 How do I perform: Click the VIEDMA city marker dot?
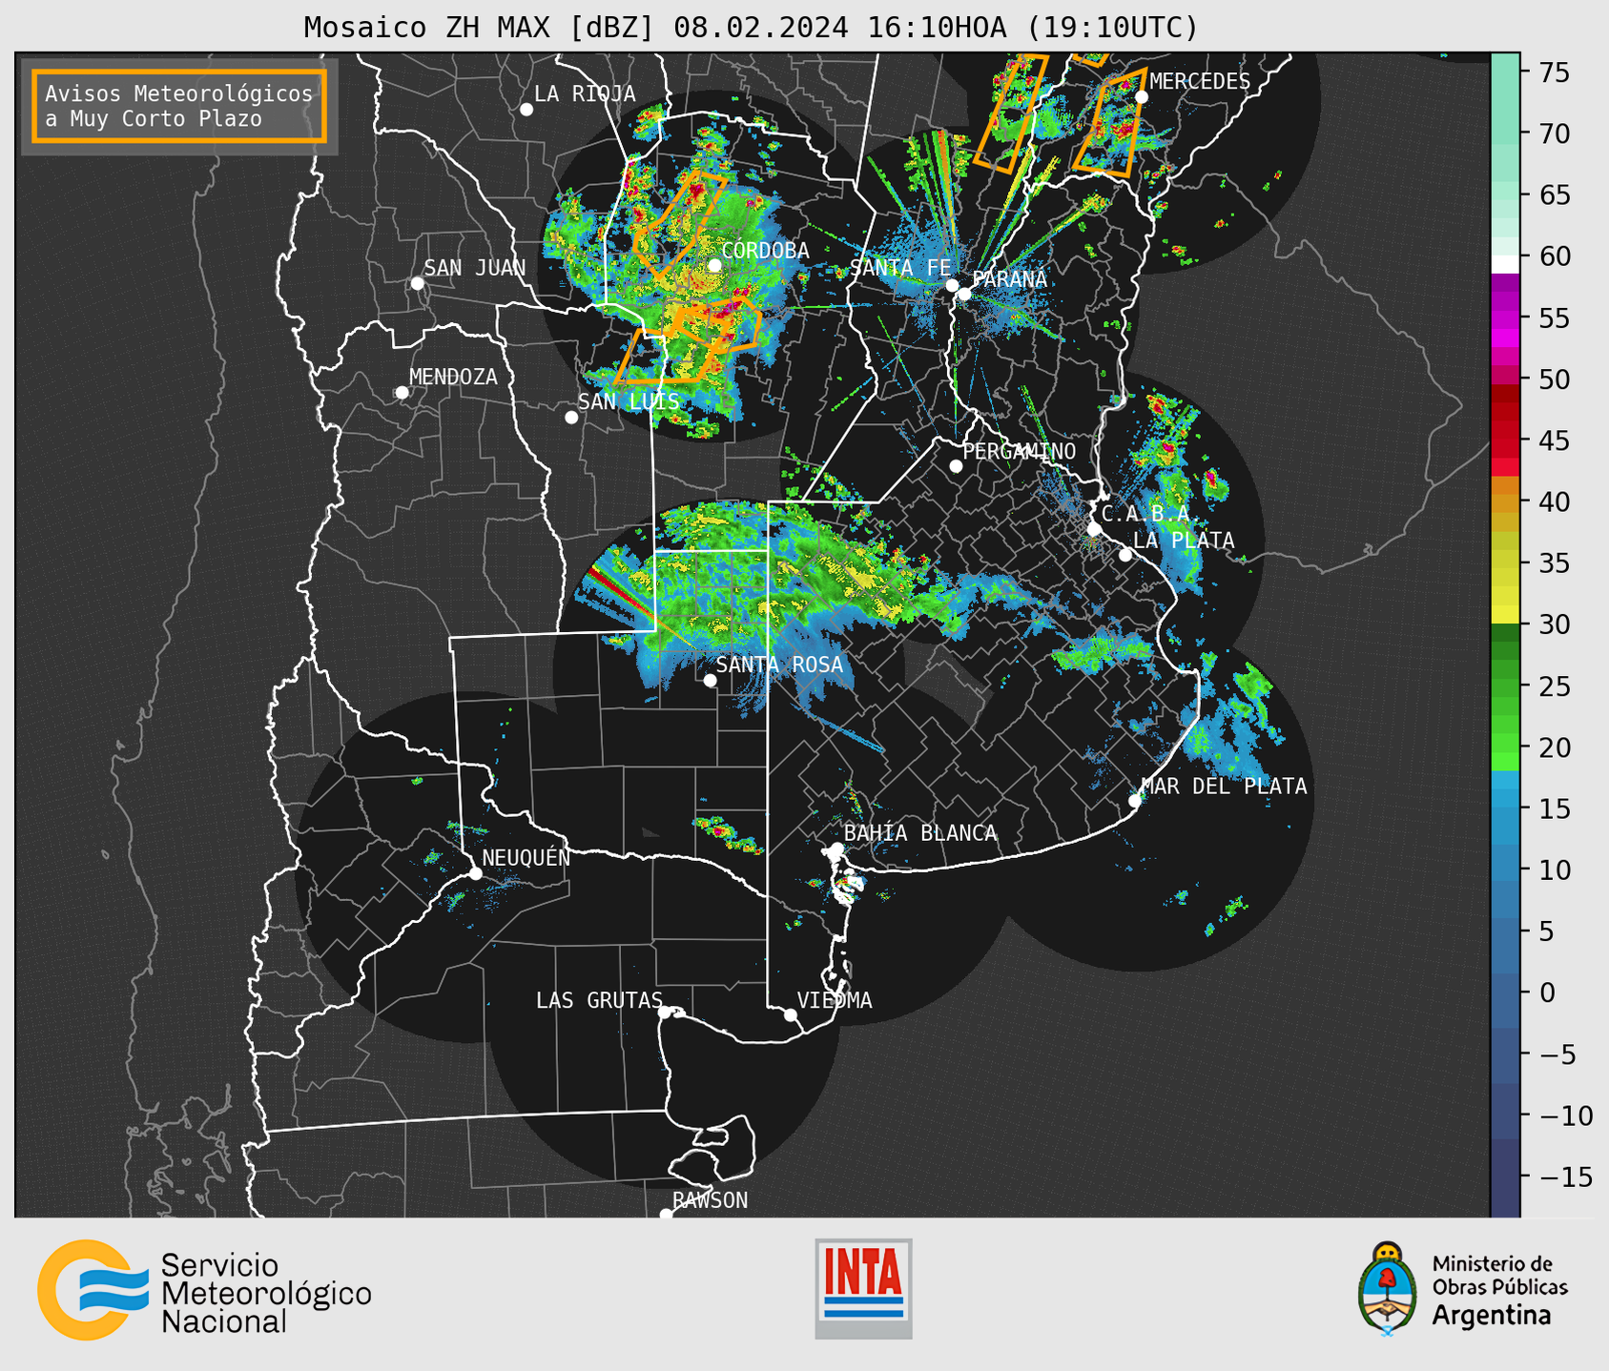[791, 1015]
